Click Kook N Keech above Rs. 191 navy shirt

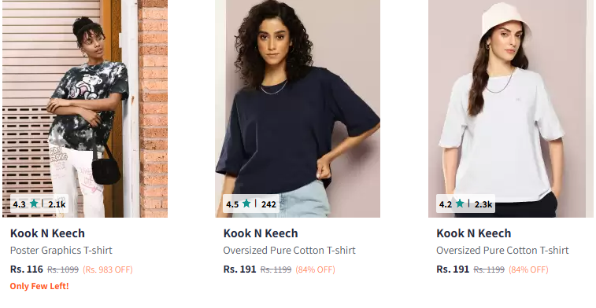pos(261,233)
